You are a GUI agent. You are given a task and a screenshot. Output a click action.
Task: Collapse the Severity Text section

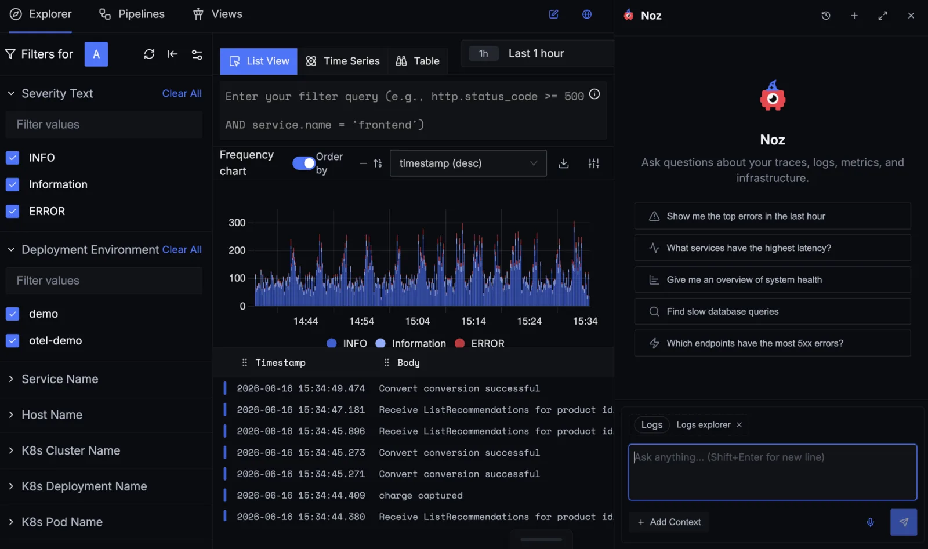click(x=11, y=93)
